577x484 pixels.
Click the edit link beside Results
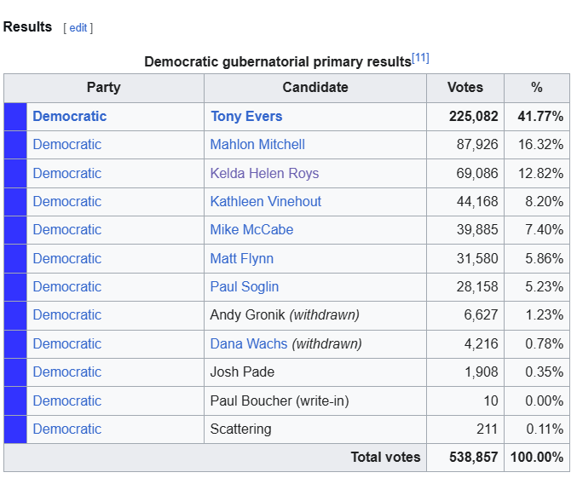[78, 28]
